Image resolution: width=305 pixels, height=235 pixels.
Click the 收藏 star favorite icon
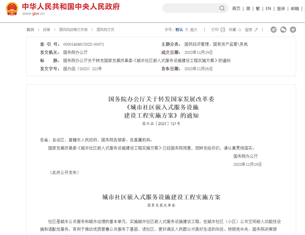(239, 29)
